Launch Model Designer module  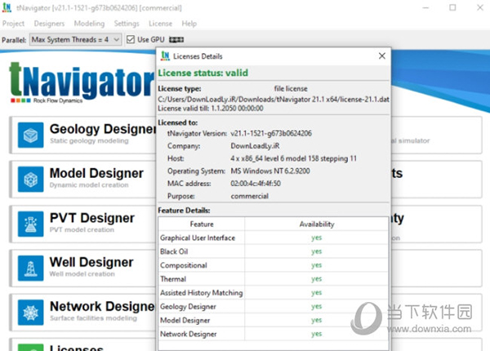(x=82, y=180)
